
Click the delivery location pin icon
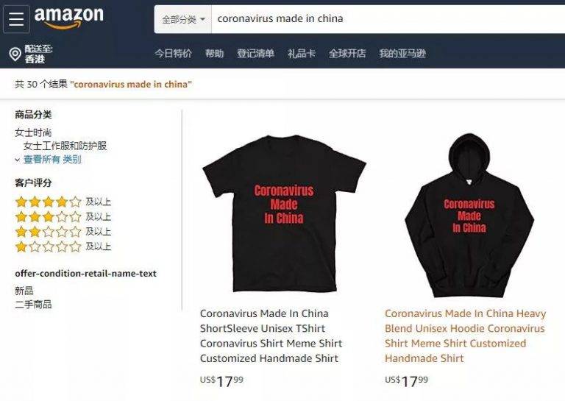click(x=15, y=54)
